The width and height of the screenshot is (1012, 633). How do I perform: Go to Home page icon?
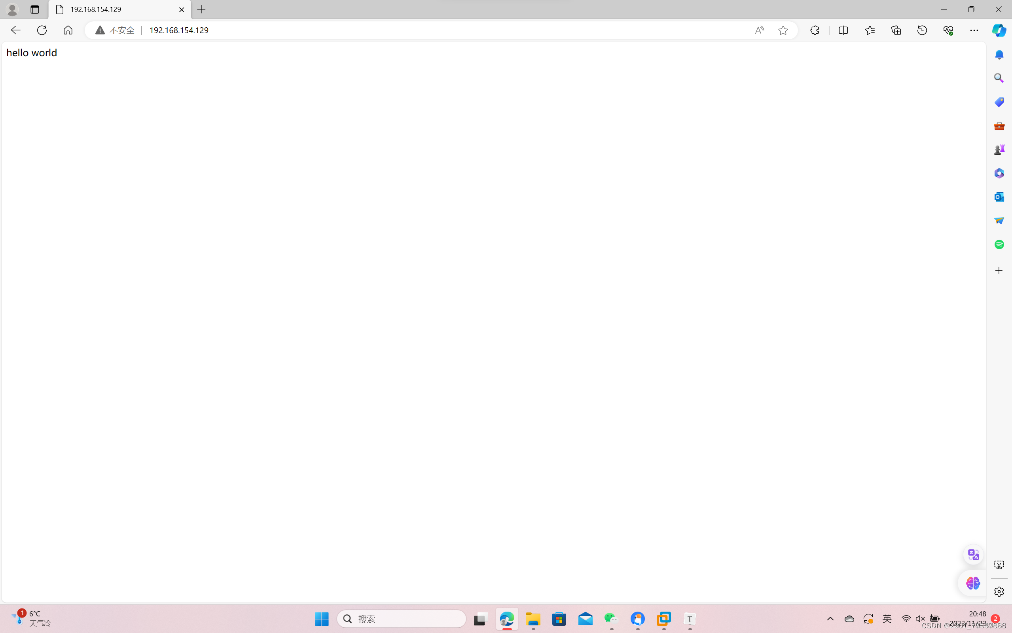[x=68, y=30]
